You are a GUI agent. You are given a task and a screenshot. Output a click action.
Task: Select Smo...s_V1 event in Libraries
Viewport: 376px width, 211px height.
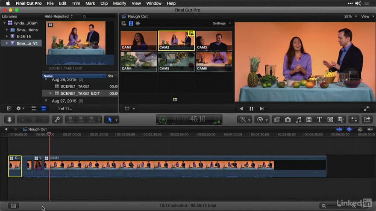point(21,43)
